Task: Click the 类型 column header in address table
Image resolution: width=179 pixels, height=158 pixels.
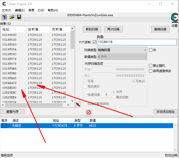Action: point(81,121)
